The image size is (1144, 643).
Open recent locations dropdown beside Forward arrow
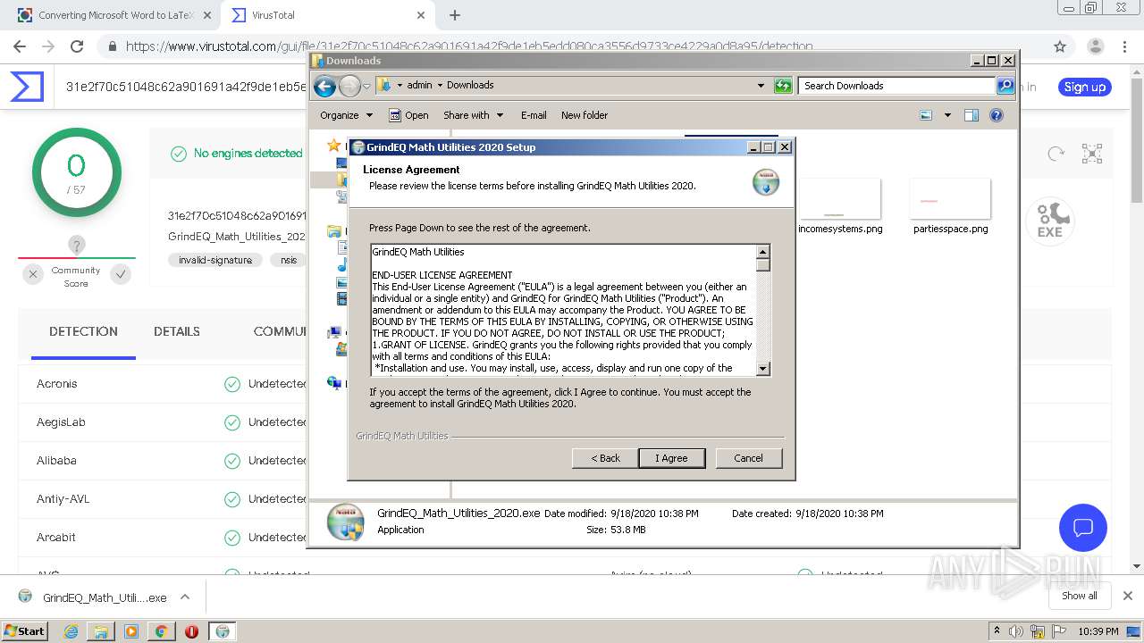point(366,87)
